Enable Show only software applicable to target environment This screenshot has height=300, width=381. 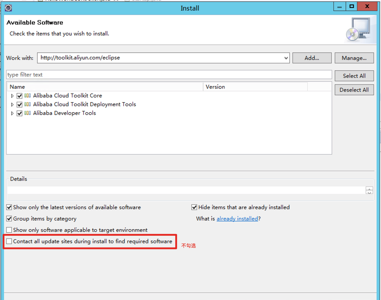[x=9, y=230]
